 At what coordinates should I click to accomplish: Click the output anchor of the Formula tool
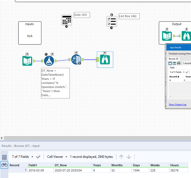point(56,61)
